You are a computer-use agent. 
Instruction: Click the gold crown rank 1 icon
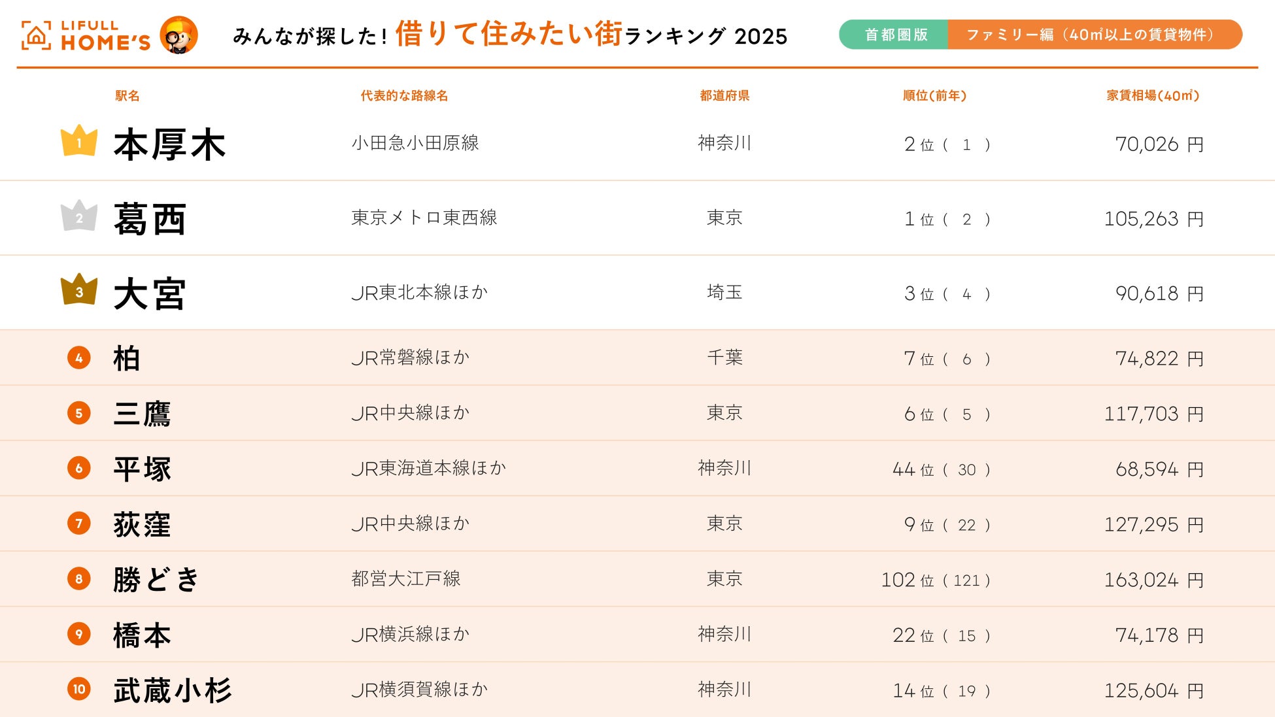pyautogui.click(x=79, y=141)
